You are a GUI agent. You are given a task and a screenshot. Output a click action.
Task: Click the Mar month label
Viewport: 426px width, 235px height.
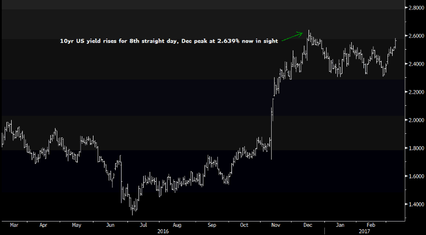(x=14, y=225)
